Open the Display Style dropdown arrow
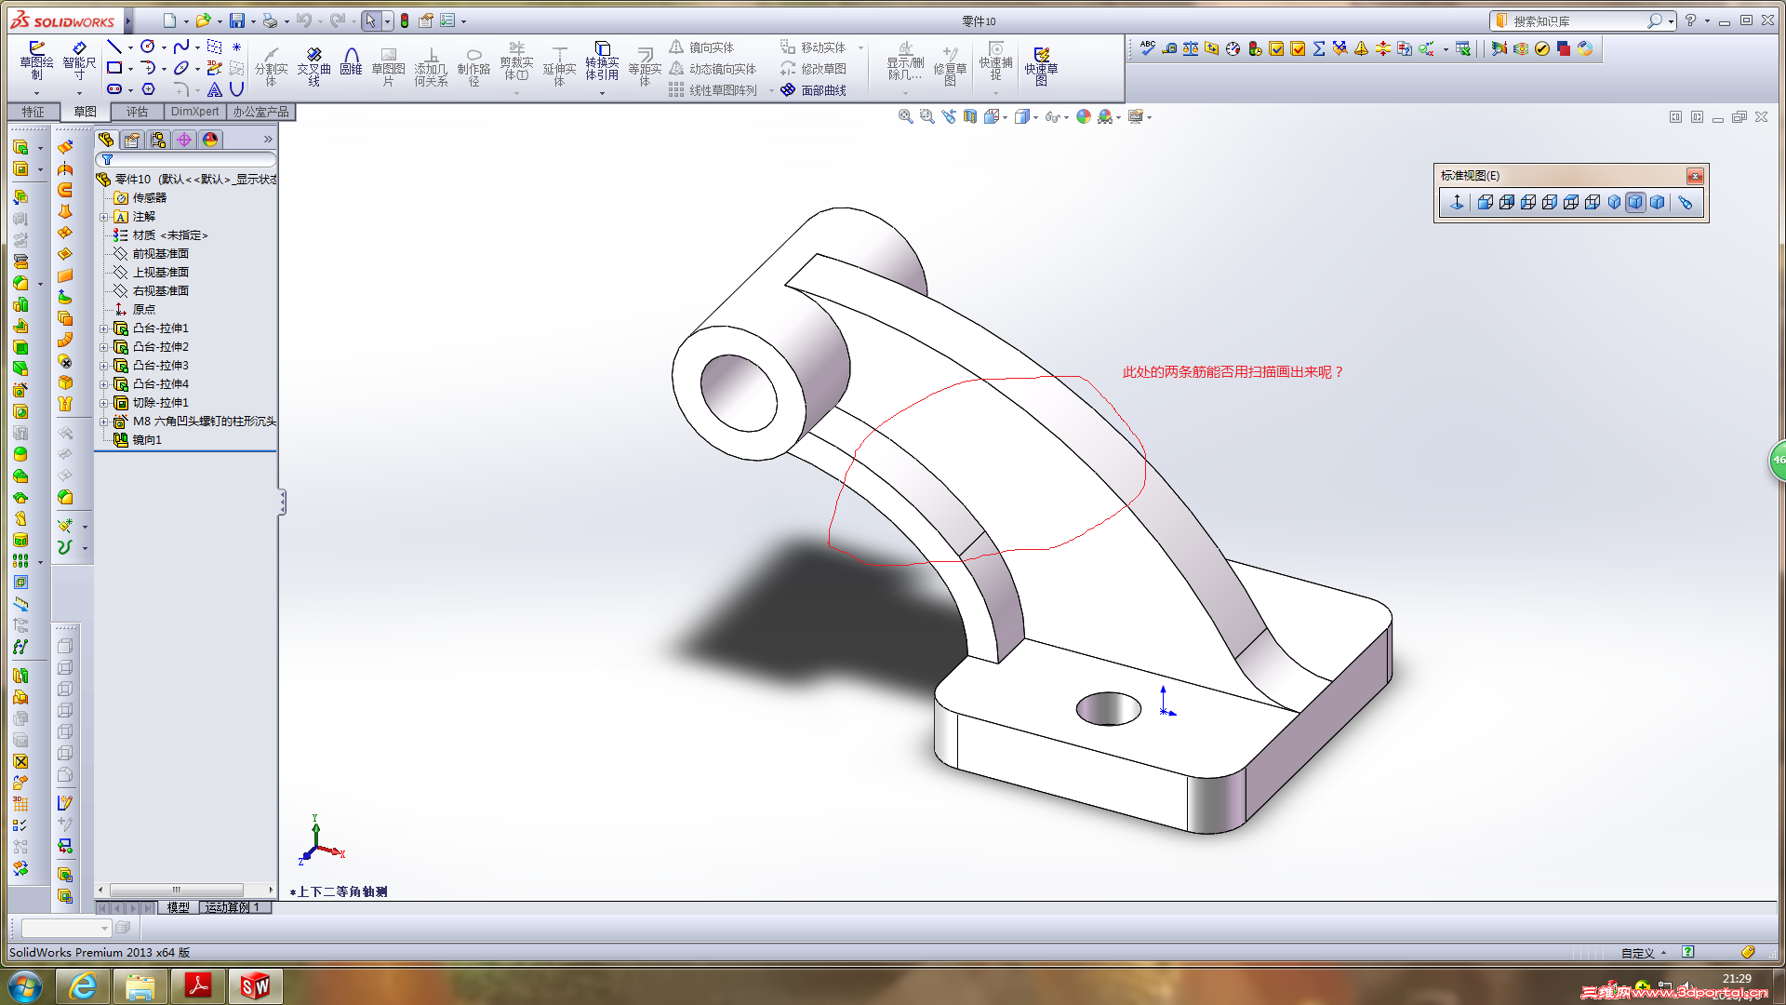 (x=1035, y=117)
